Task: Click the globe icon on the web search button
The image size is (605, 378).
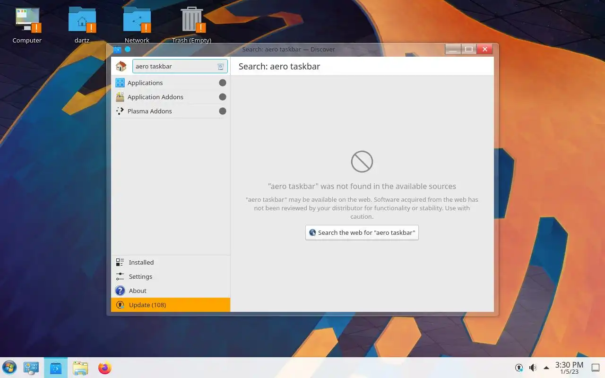Action: (312, 232)
